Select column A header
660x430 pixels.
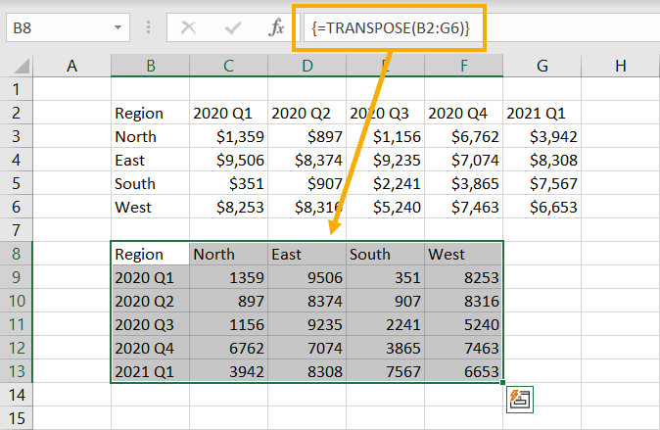72,66
